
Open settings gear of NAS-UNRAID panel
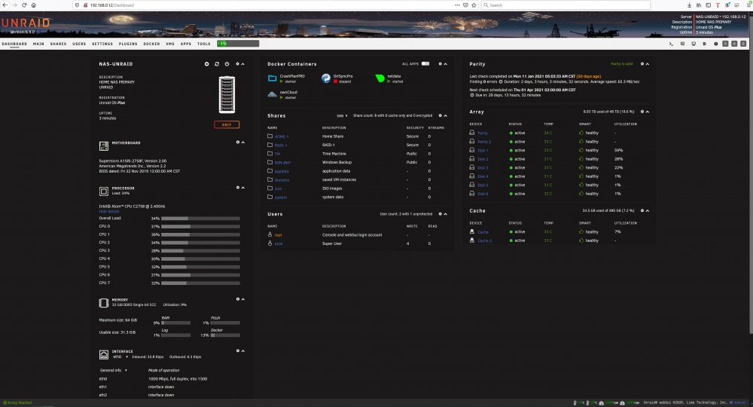[x=237, y=64]
